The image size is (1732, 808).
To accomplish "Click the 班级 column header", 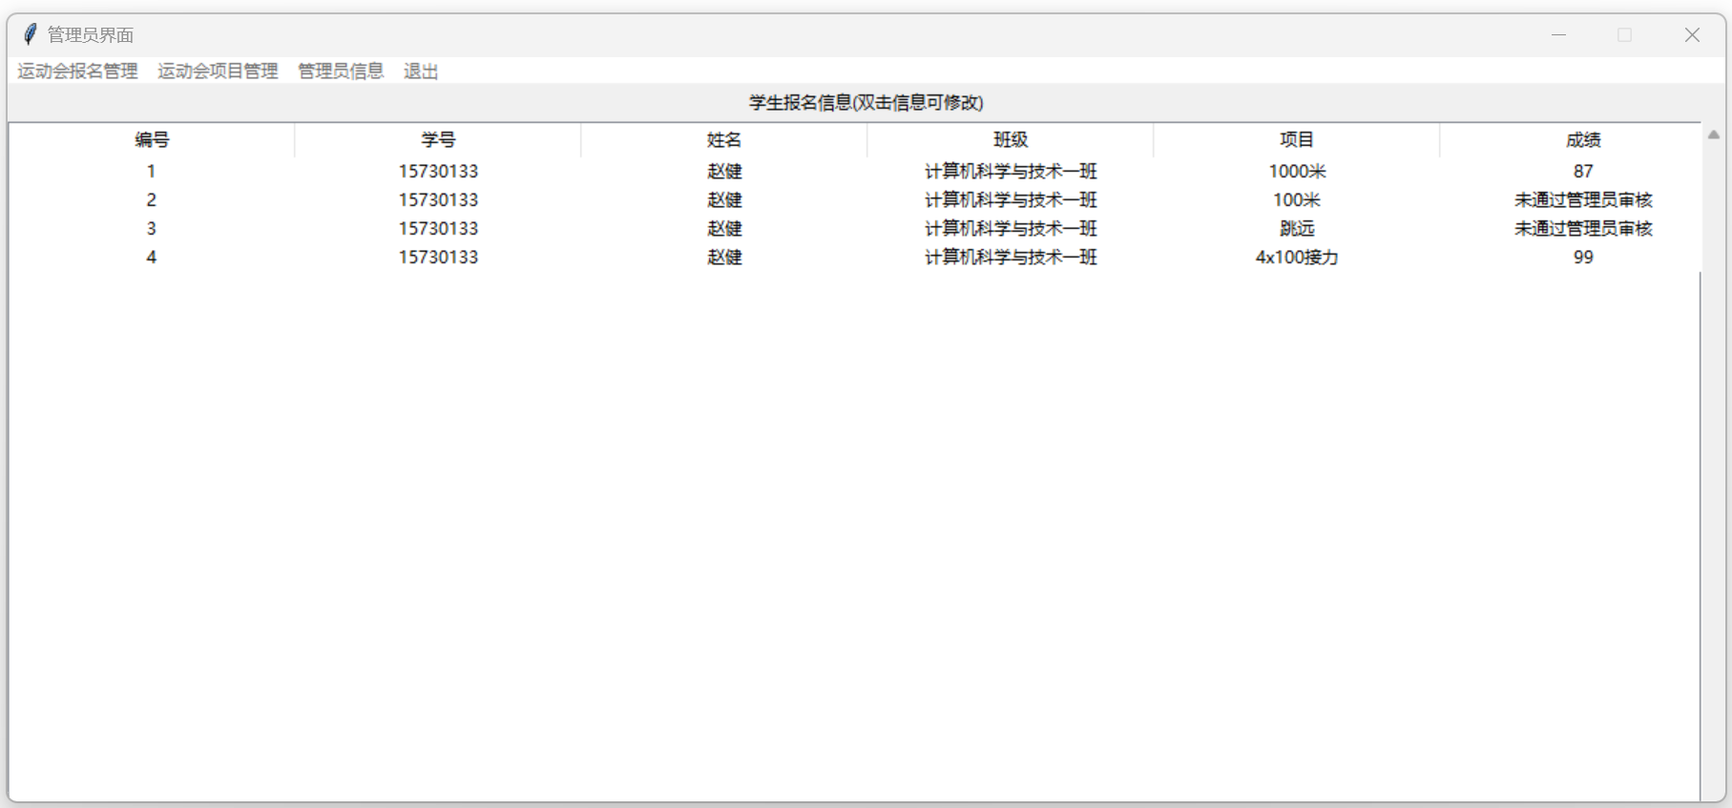I will (1011, 140).
